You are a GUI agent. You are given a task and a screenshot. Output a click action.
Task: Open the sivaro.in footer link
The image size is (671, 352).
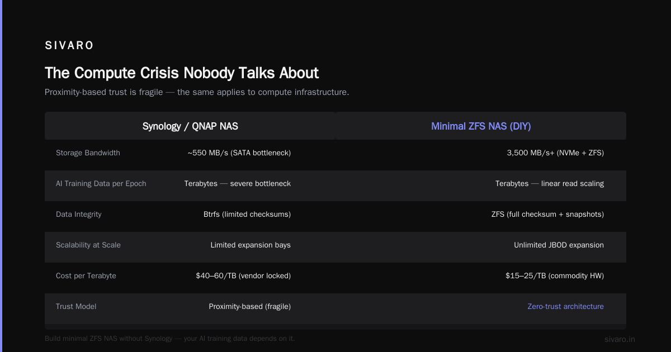coord(620,339)
